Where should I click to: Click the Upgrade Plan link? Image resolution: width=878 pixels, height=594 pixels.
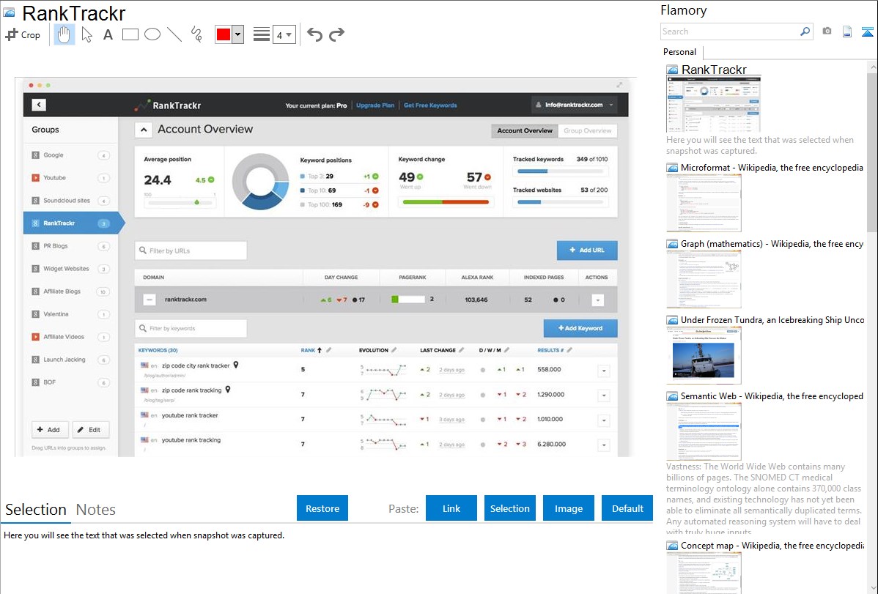click(375, 105)
